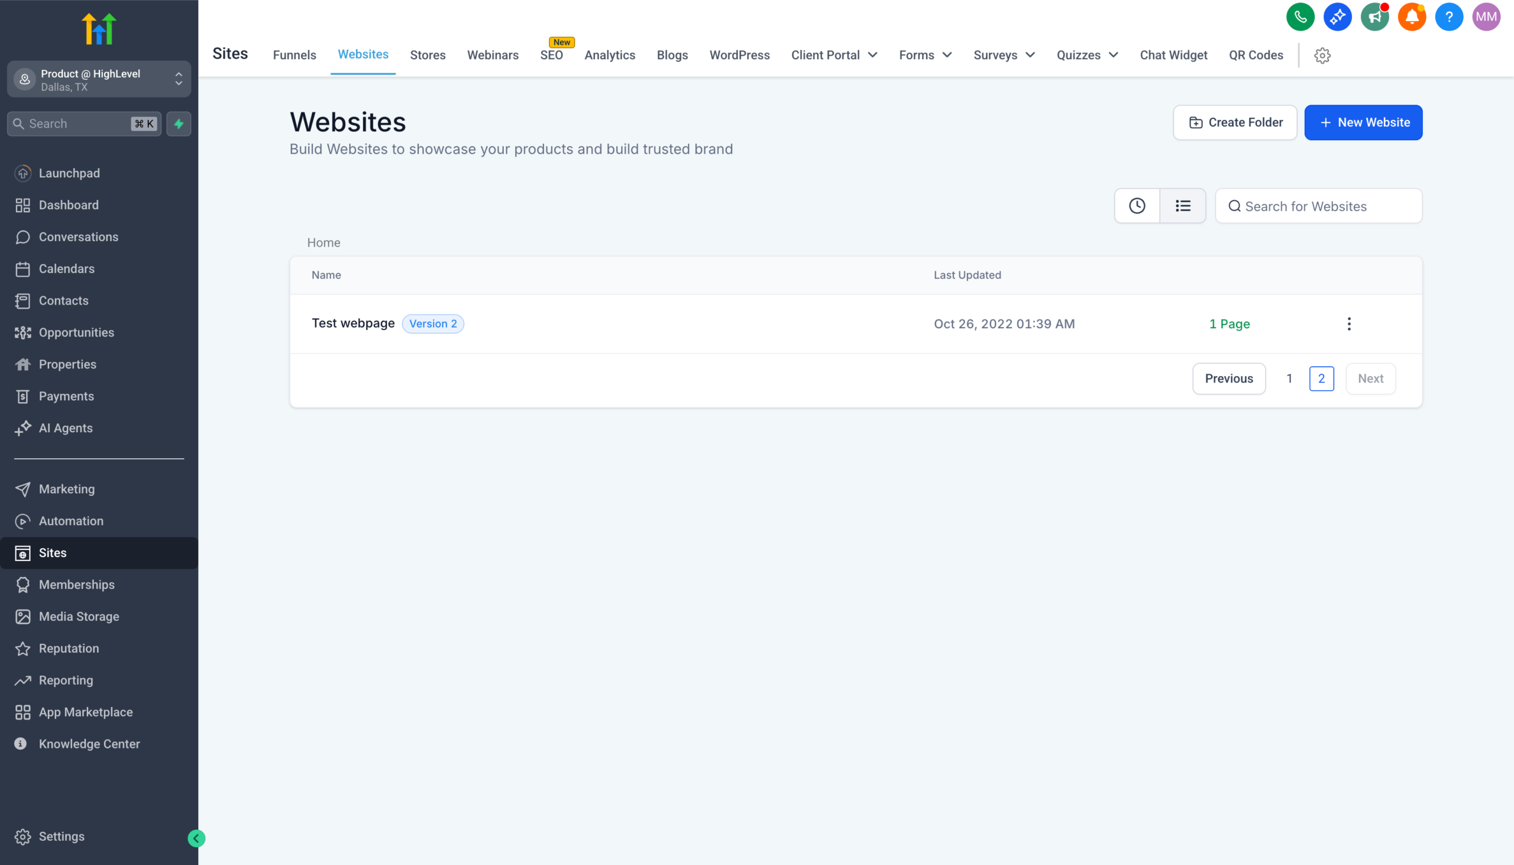Open the Surveys dropdown menu
1514x865 pixels.
[x=1004, y=54]
